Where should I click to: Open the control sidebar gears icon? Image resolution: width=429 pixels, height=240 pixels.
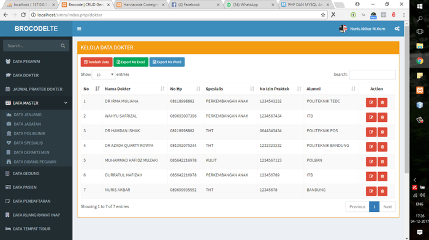(x=397, y=29)
